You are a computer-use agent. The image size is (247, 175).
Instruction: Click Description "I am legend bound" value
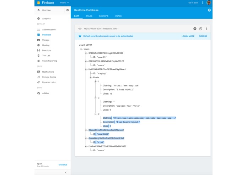pyautogui.click(x=128, y=122)
